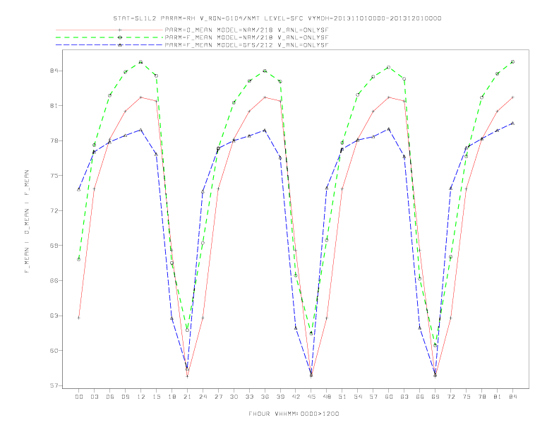This screenshot has height=432, width=559.
Task: Click x-axis tick label 24
Action: point(203,397)
